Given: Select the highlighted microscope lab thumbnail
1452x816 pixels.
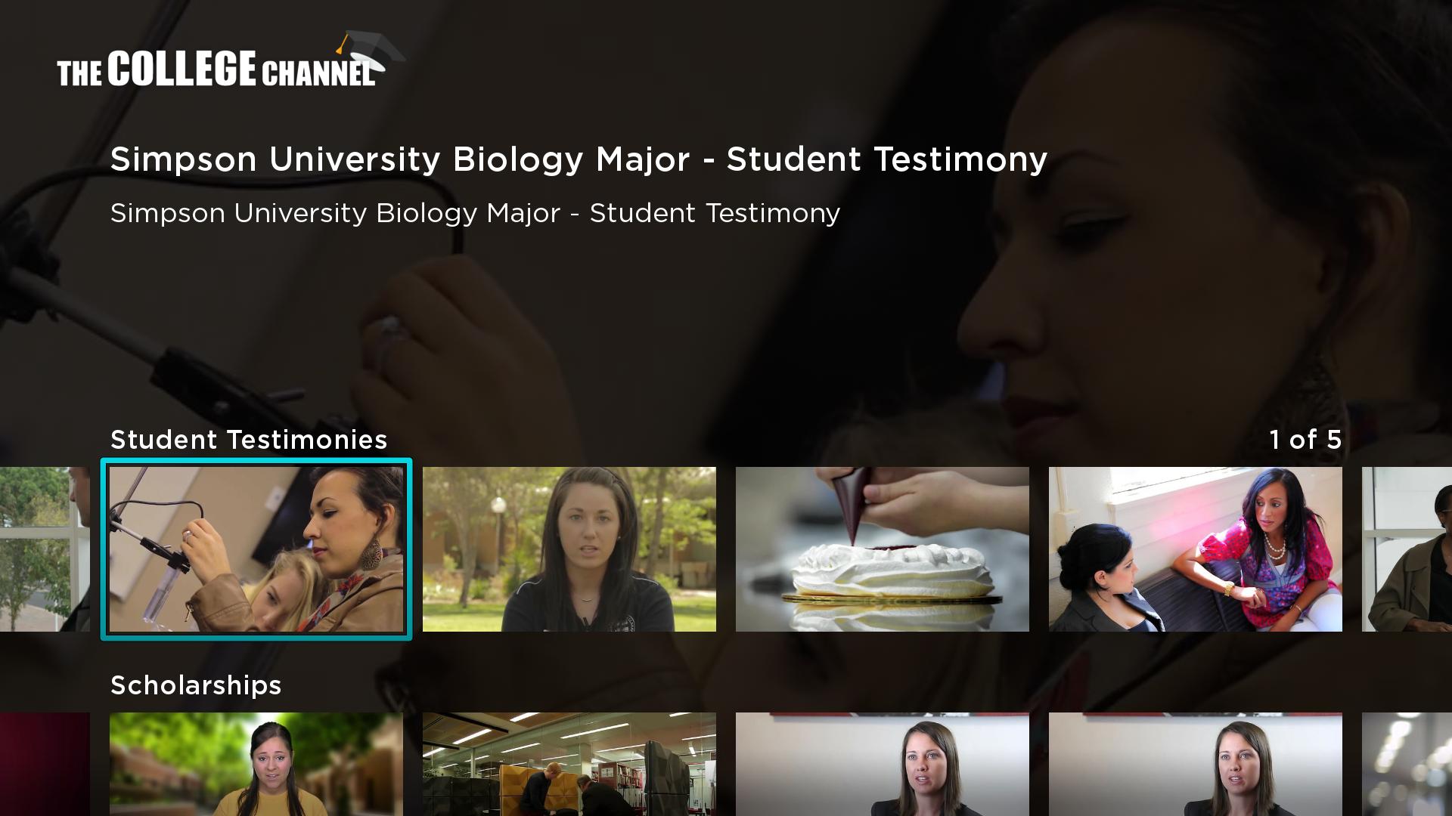Looking at the screenshot, I should [256, 549].
